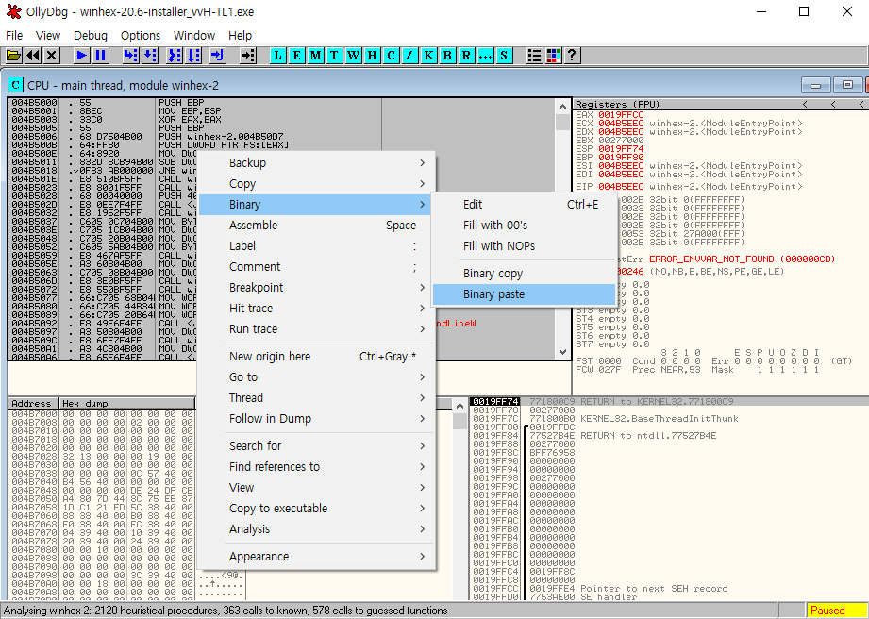This screenshot has height=619, width=869.
Task: Open References window with R button
Action: click(467, 56)
